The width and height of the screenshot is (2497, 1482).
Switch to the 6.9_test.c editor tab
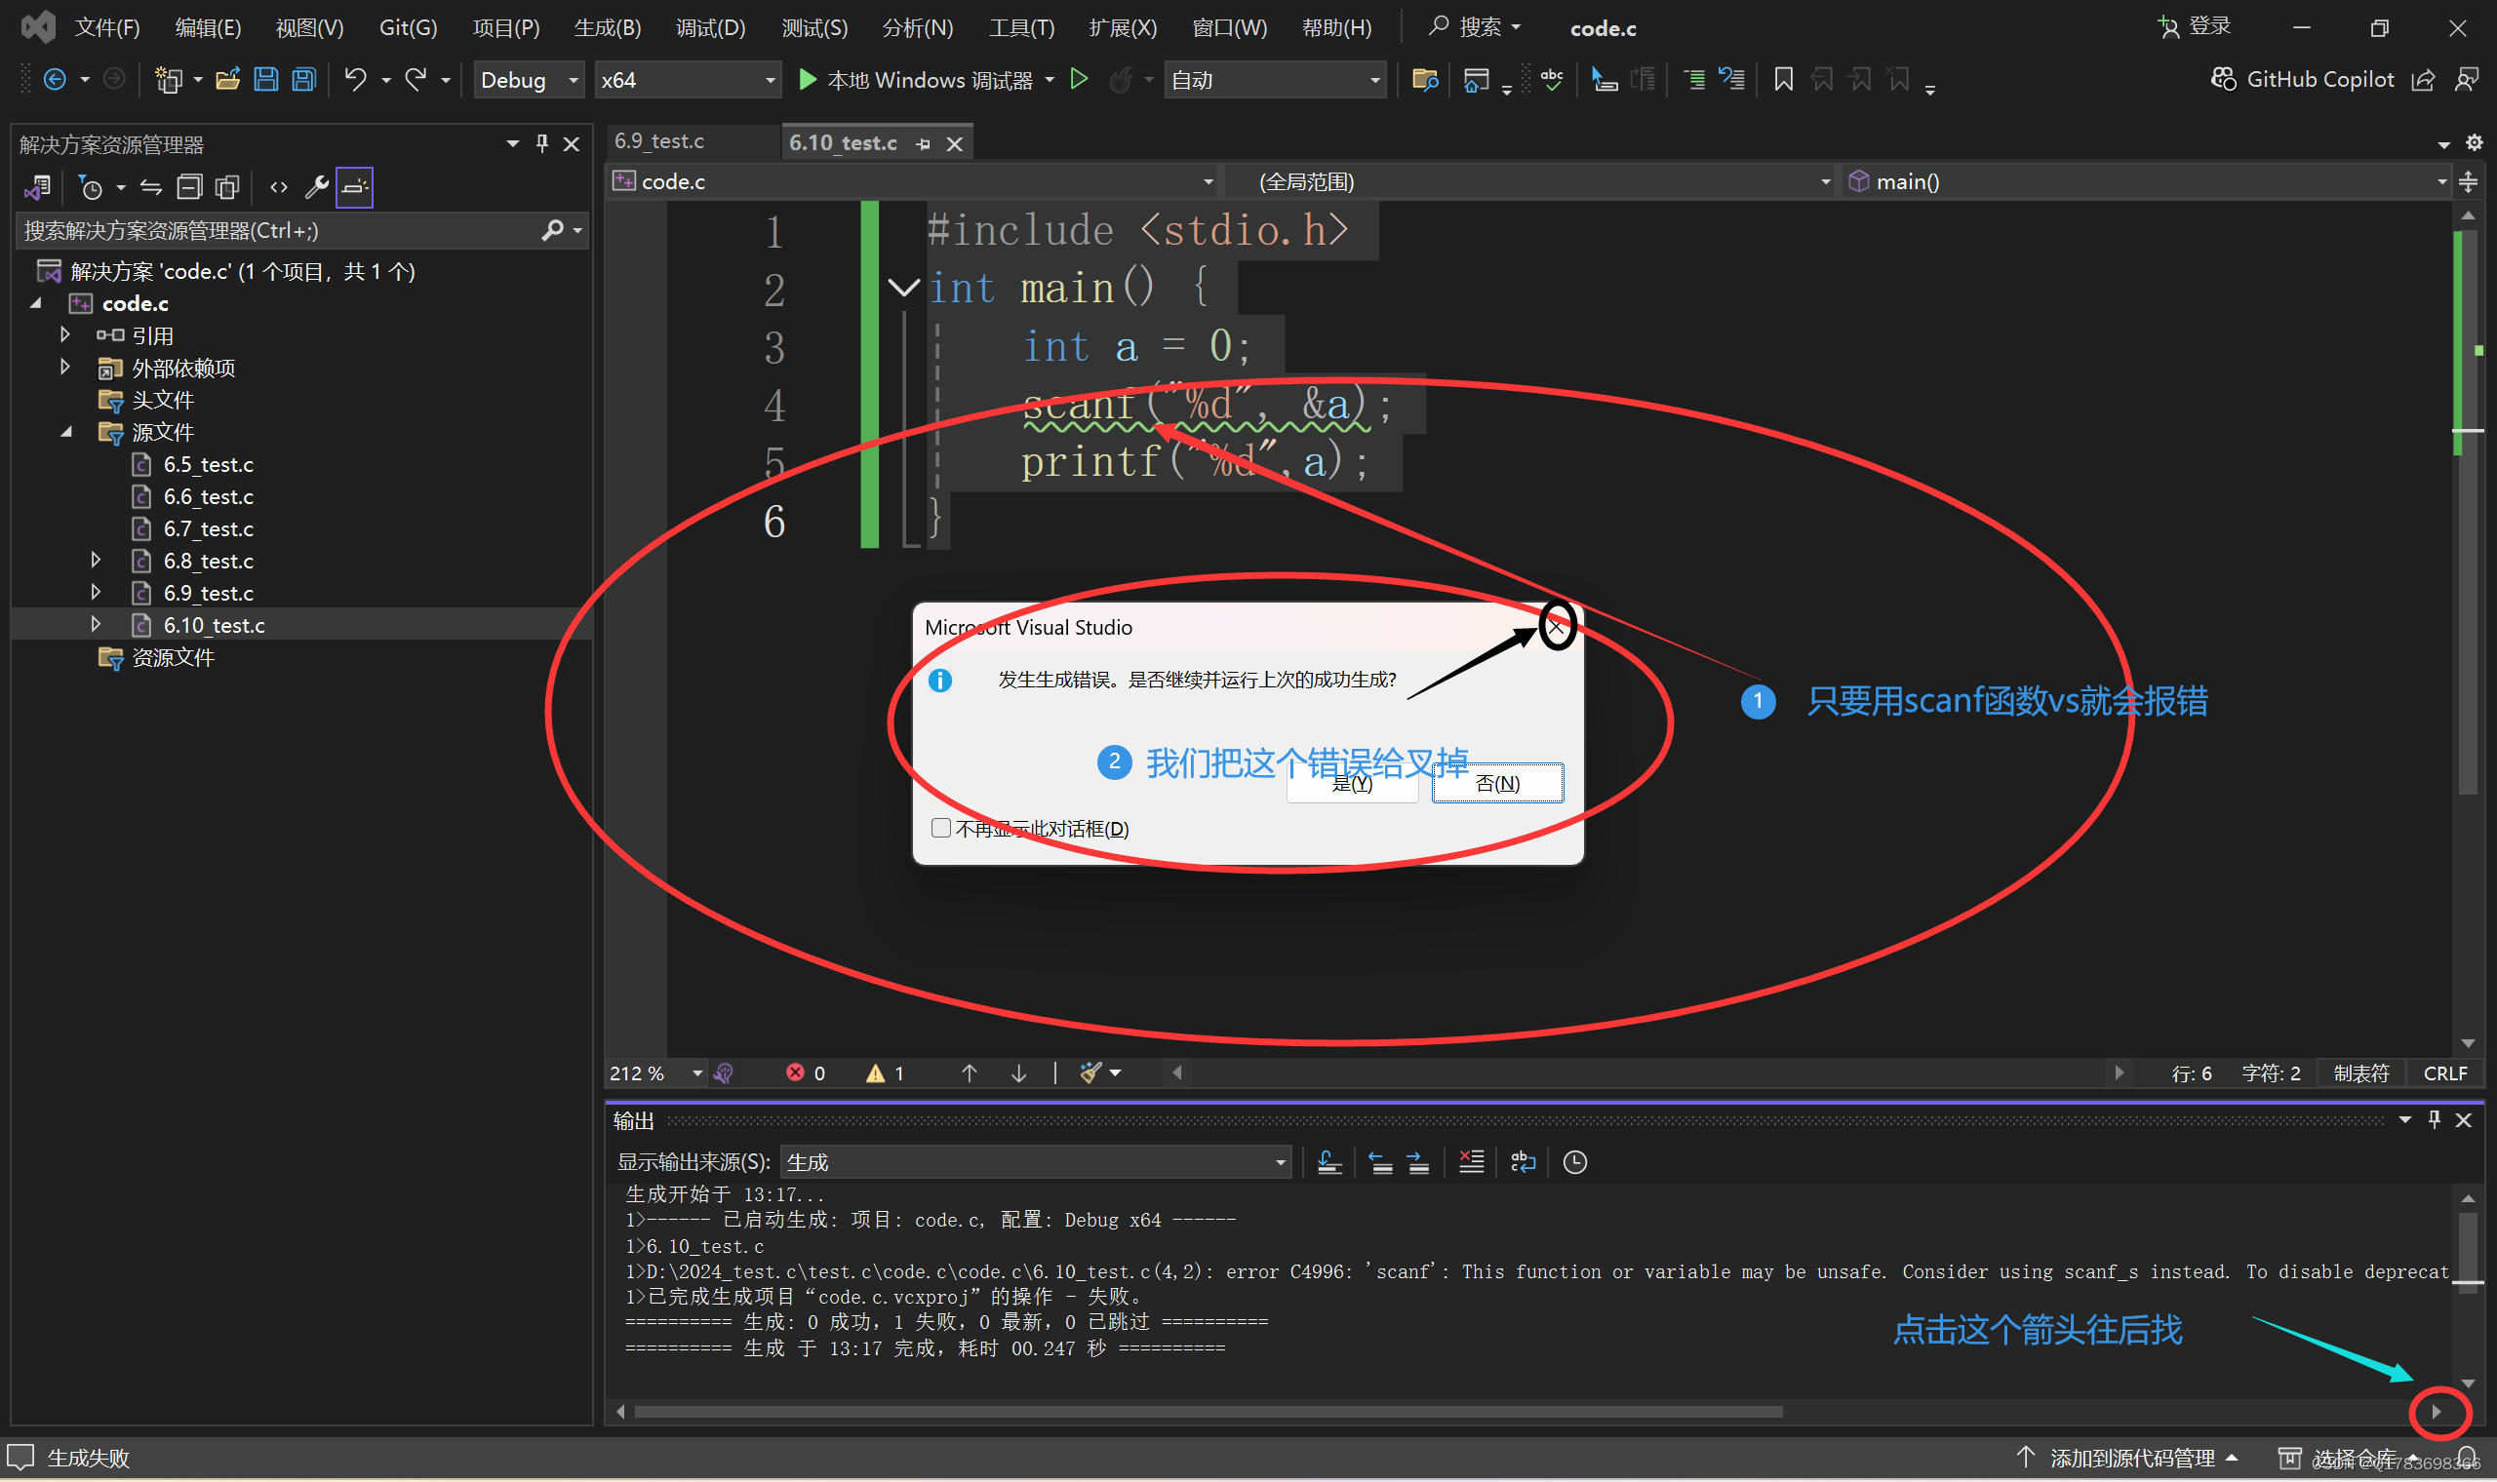click(659, 141)
